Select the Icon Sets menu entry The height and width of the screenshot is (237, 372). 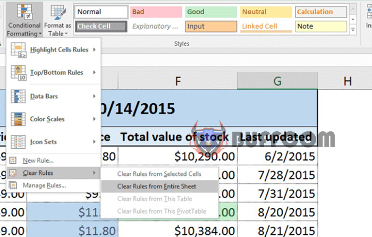53,142
